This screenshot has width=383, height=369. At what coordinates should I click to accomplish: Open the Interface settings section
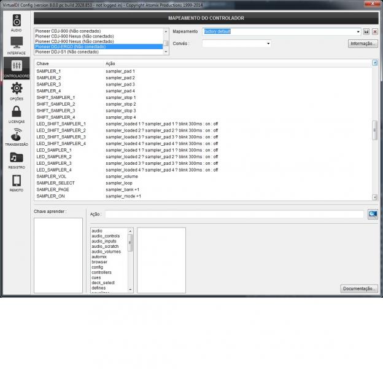click(x=17, y=44)
